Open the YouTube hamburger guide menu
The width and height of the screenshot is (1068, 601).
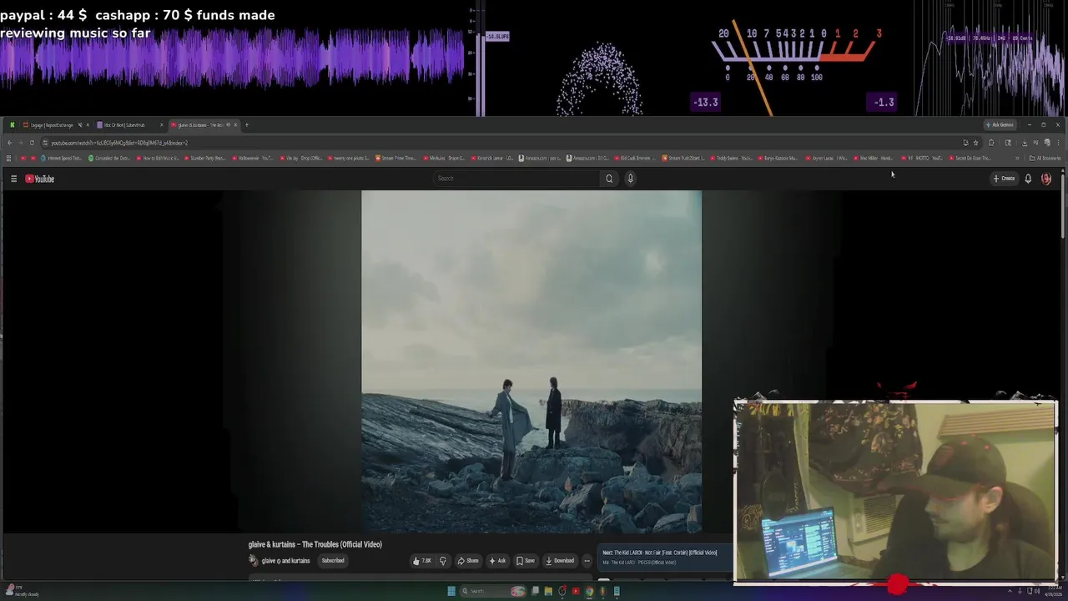[13, 179]
